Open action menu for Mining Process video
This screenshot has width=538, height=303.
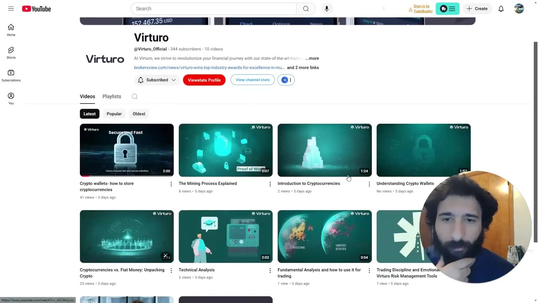(x=270, y=184)
